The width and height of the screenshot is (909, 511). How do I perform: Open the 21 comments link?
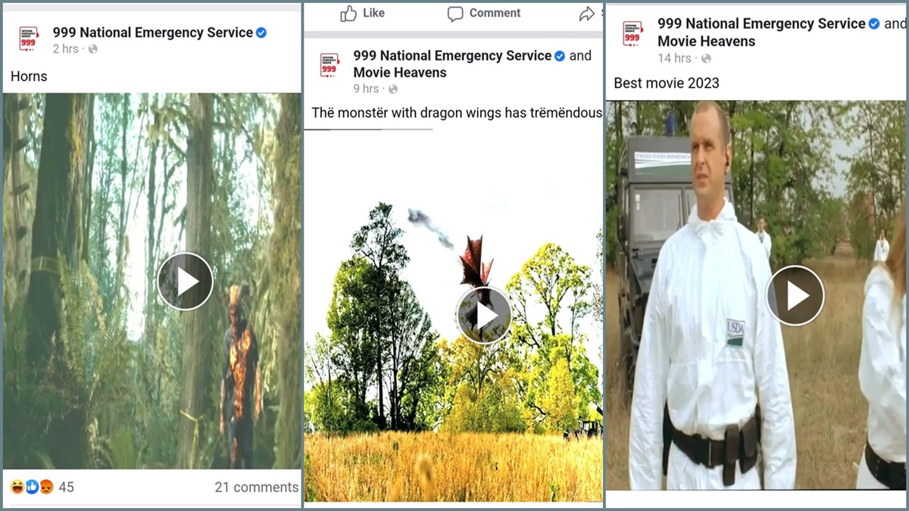click(257, 487)
